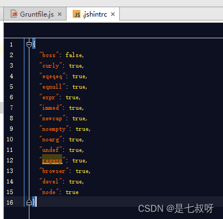Click line number 12 in the gutter
Screen dimensions: 223x219
(10, 160)
